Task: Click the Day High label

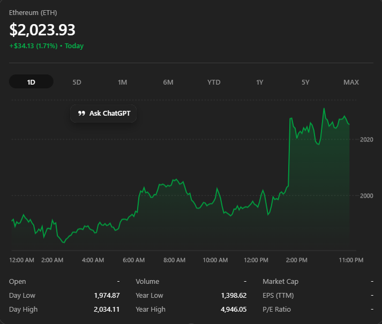Action: click(x=23, y=310)
